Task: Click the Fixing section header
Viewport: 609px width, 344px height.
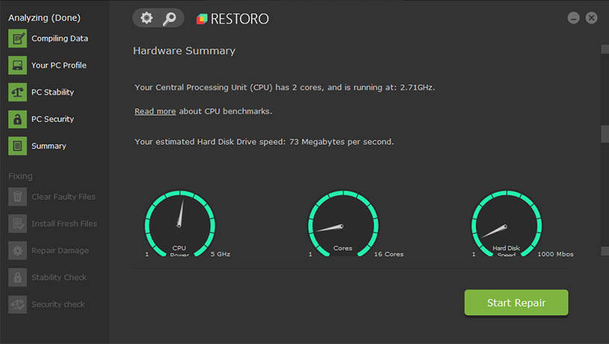Action: 21,176
